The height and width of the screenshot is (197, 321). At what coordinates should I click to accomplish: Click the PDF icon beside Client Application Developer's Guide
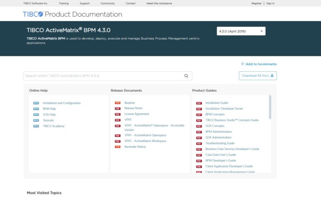click(199, 167)
